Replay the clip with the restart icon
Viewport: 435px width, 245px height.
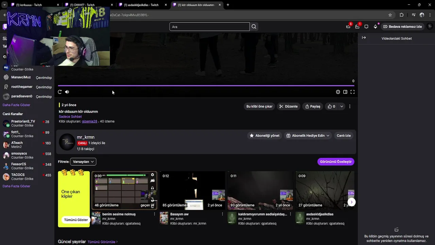point(60,92)
